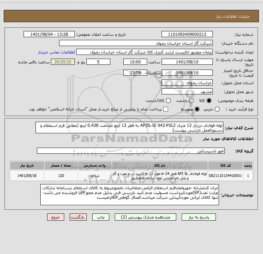Click row number 1 cell
The width and height of the screenshot is (263, 254).
pos(248,176)
